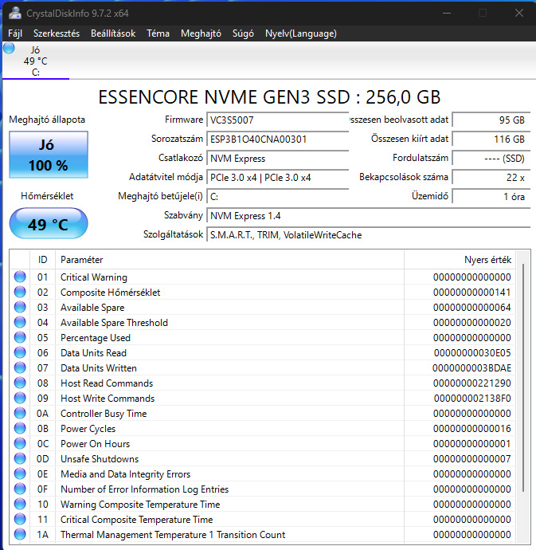Screen dimensions: 536x550
Task: Click the Szabvány field NVM Express 1.4
Action: pyautogui.click(x=369, y=216)
